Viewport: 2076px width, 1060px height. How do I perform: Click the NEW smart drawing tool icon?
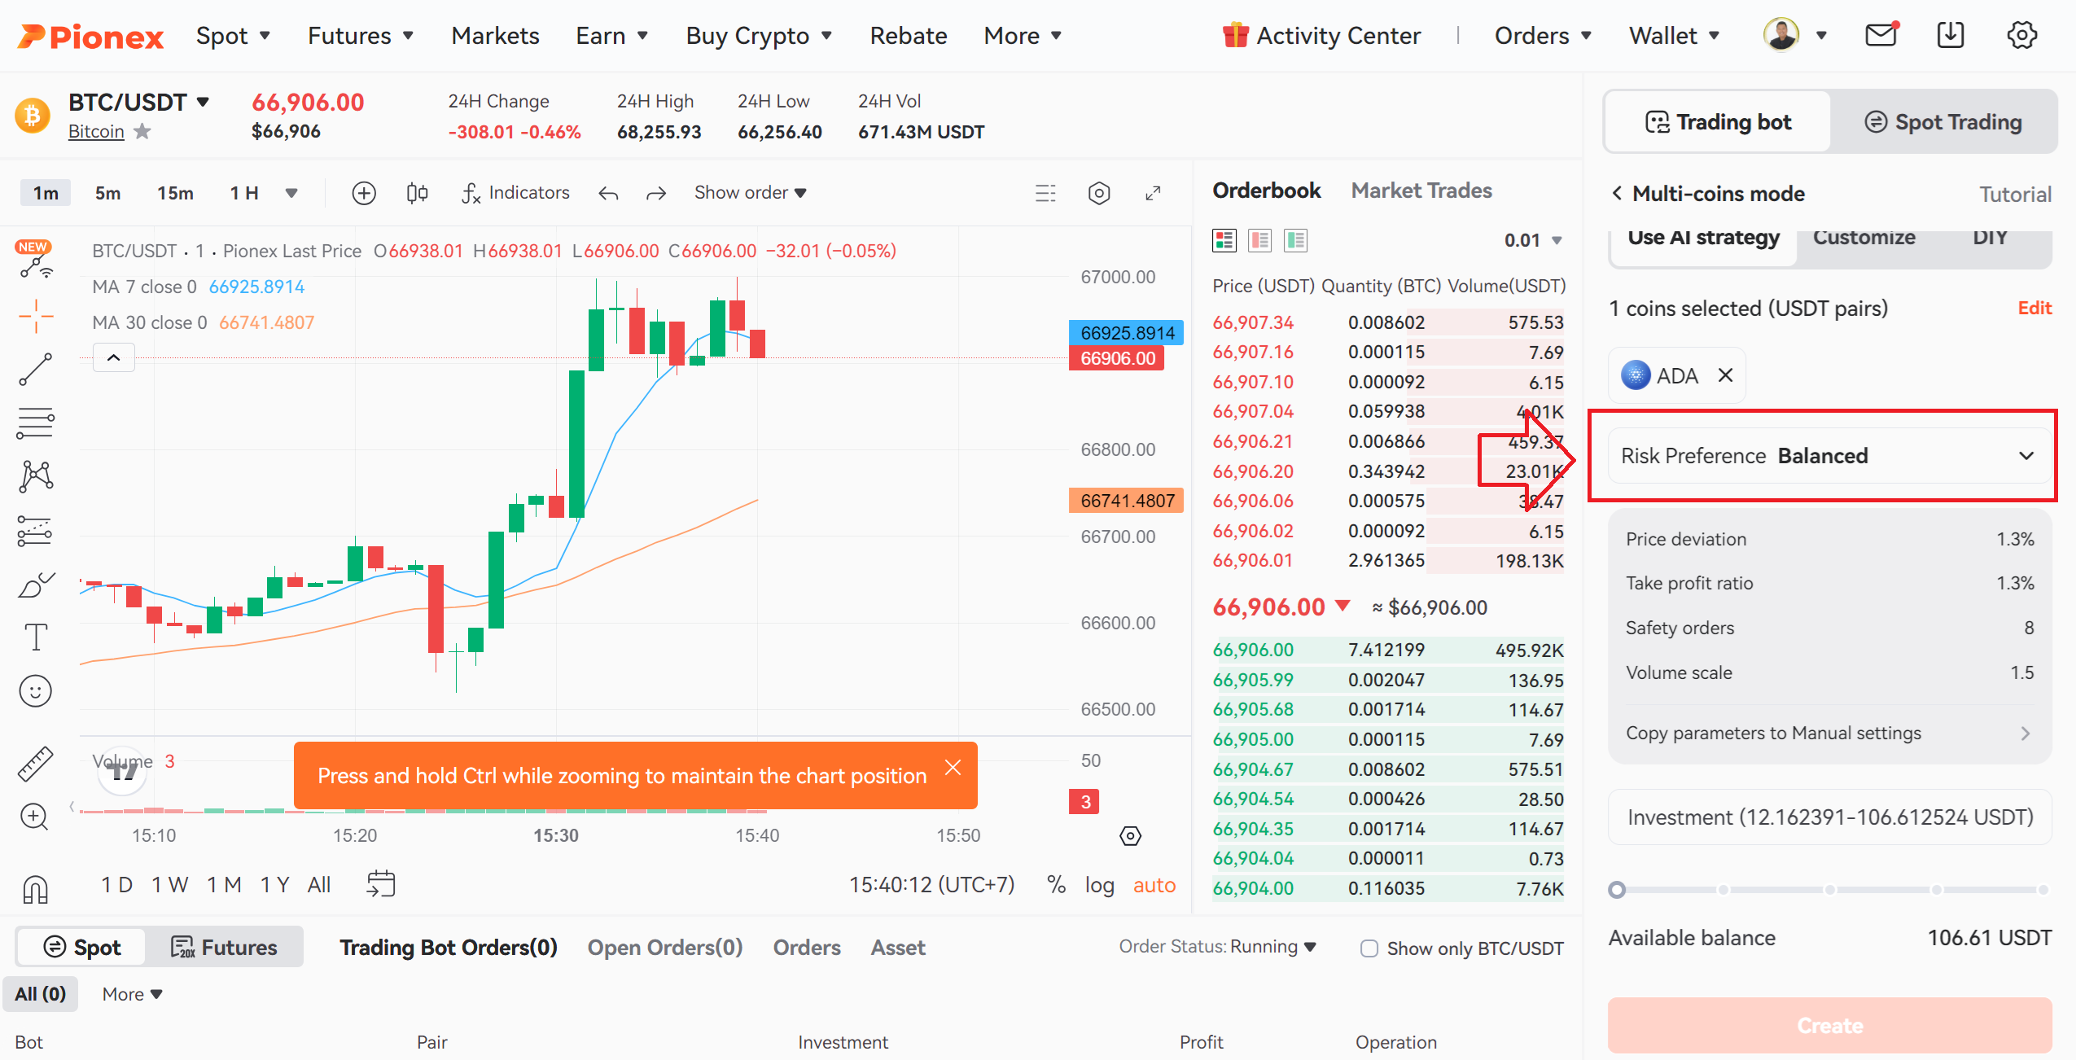coord(35,261)
